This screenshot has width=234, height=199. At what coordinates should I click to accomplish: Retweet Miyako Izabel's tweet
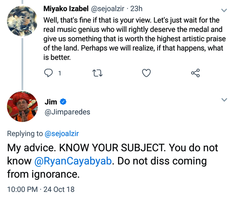tap(98, 73)
